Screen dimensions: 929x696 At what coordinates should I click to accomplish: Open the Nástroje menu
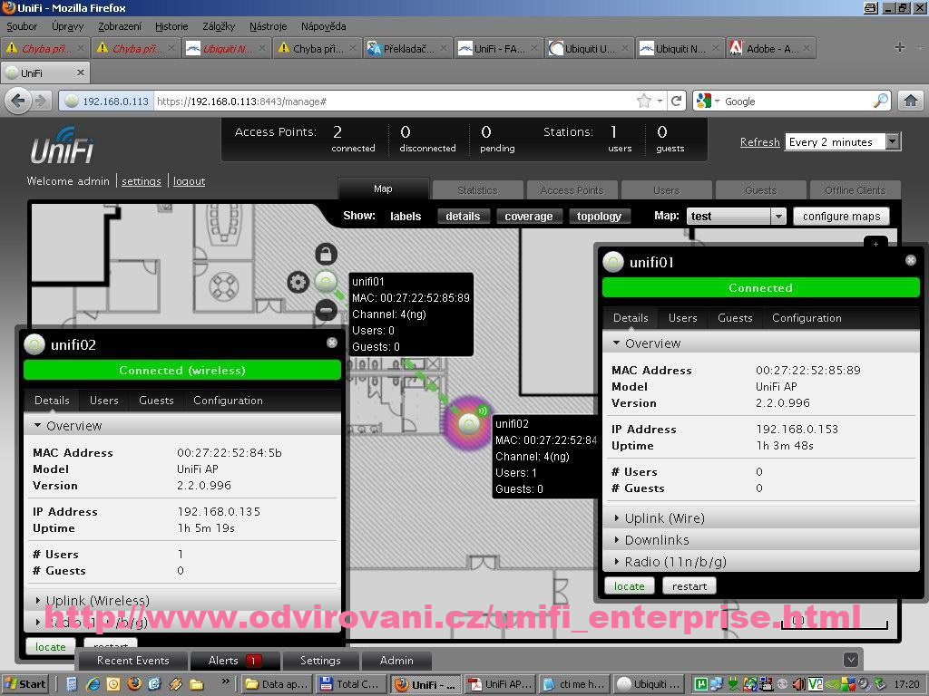point(268,26)
